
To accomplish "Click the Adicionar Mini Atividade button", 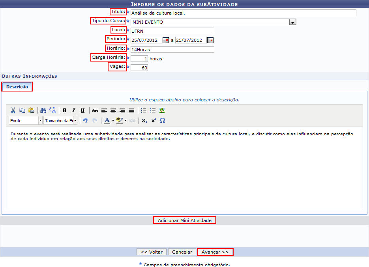I will pos(184,220).
